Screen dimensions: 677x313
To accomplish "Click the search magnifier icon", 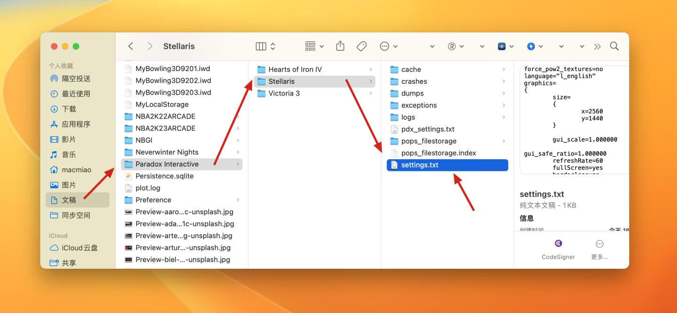I will [614, 46].
